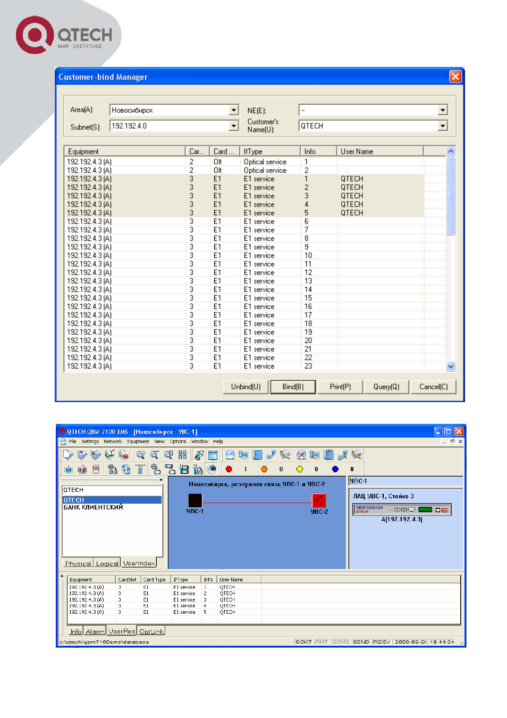507x718 pixels.
Task: Click the delete fiber red-X icon
Action: point(357,455)
